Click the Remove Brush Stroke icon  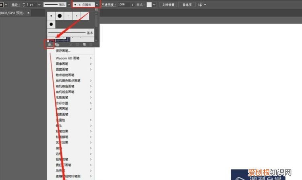[x=71, y=45]
